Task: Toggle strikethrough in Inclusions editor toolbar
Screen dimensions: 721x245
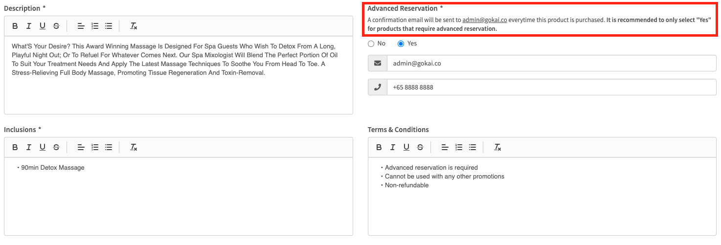Action: (x=56, y=147)
